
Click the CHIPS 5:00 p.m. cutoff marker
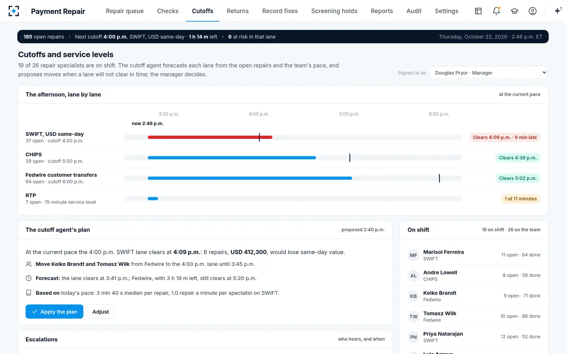[350, 158]
